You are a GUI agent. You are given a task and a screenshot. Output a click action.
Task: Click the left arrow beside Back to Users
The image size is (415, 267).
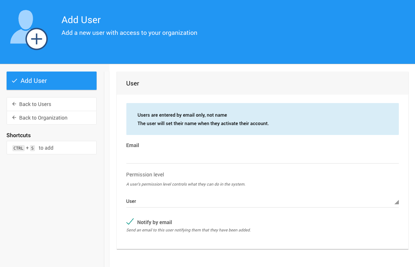click(14, 104)
